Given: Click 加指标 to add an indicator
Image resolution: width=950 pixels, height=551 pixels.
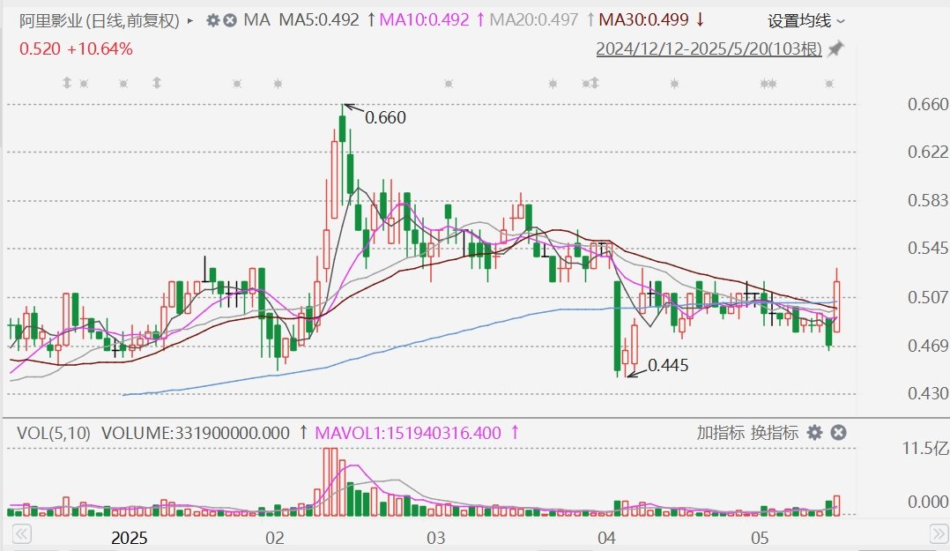Looking at the screenshot, I should [720, 432].
